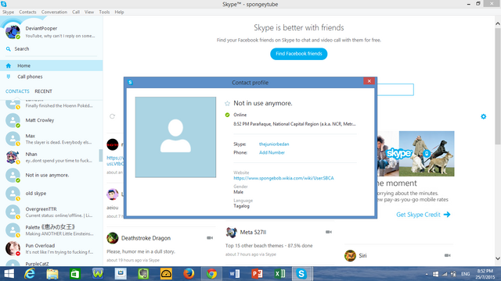The height and width of the screenshot is (281, 501).
Task: Open the Conversation menu
Action: tap(54, 12)
